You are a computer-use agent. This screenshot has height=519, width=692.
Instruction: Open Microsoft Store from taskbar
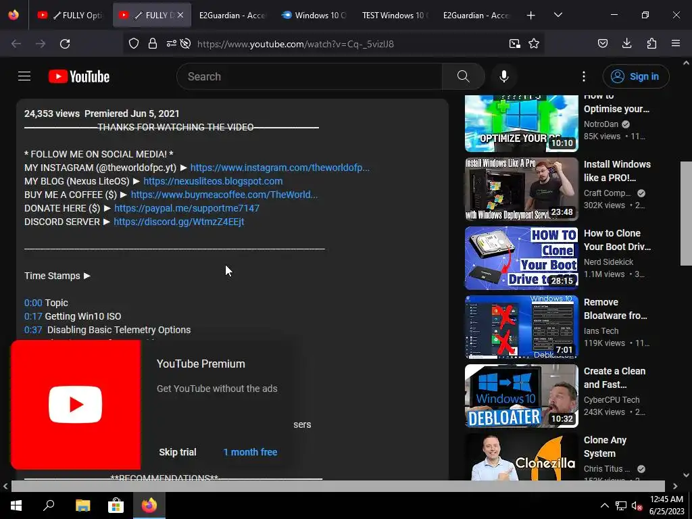click(x=116, y=505)
